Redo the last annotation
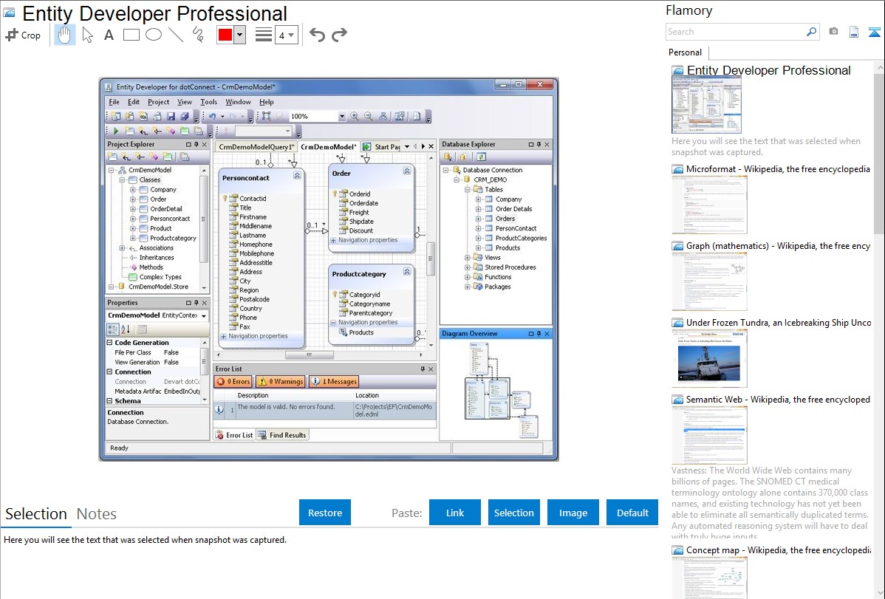The height and width of the screenshot is (599, 885). 339,35
